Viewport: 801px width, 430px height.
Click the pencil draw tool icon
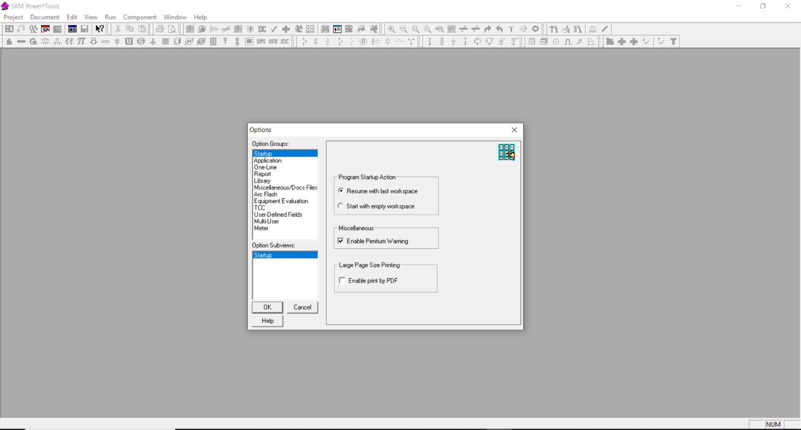pyautogui.click(x=605, y=29)
